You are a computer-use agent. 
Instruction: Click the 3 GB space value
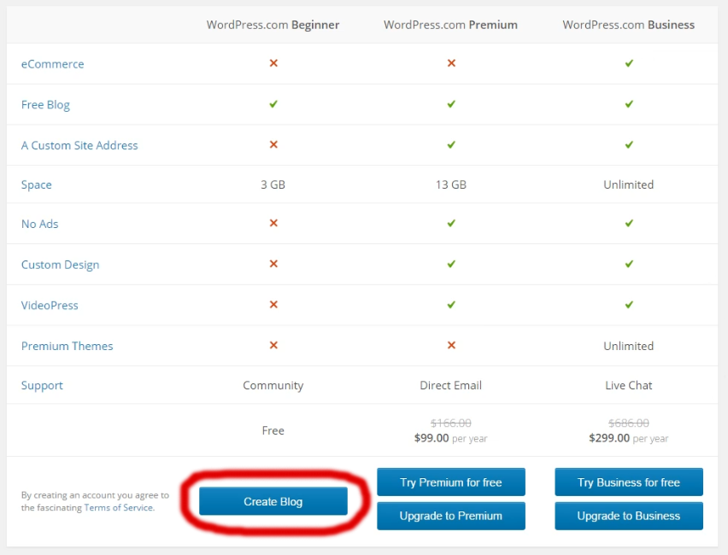273,184
